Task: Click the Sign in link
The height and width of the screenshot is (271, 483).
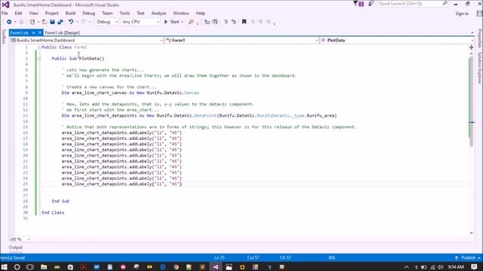Action: [x=462, y=14]
